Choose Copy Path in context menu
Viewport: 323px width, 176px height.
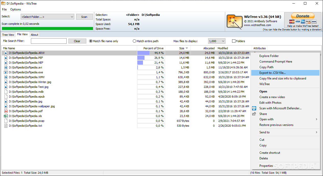285,67
